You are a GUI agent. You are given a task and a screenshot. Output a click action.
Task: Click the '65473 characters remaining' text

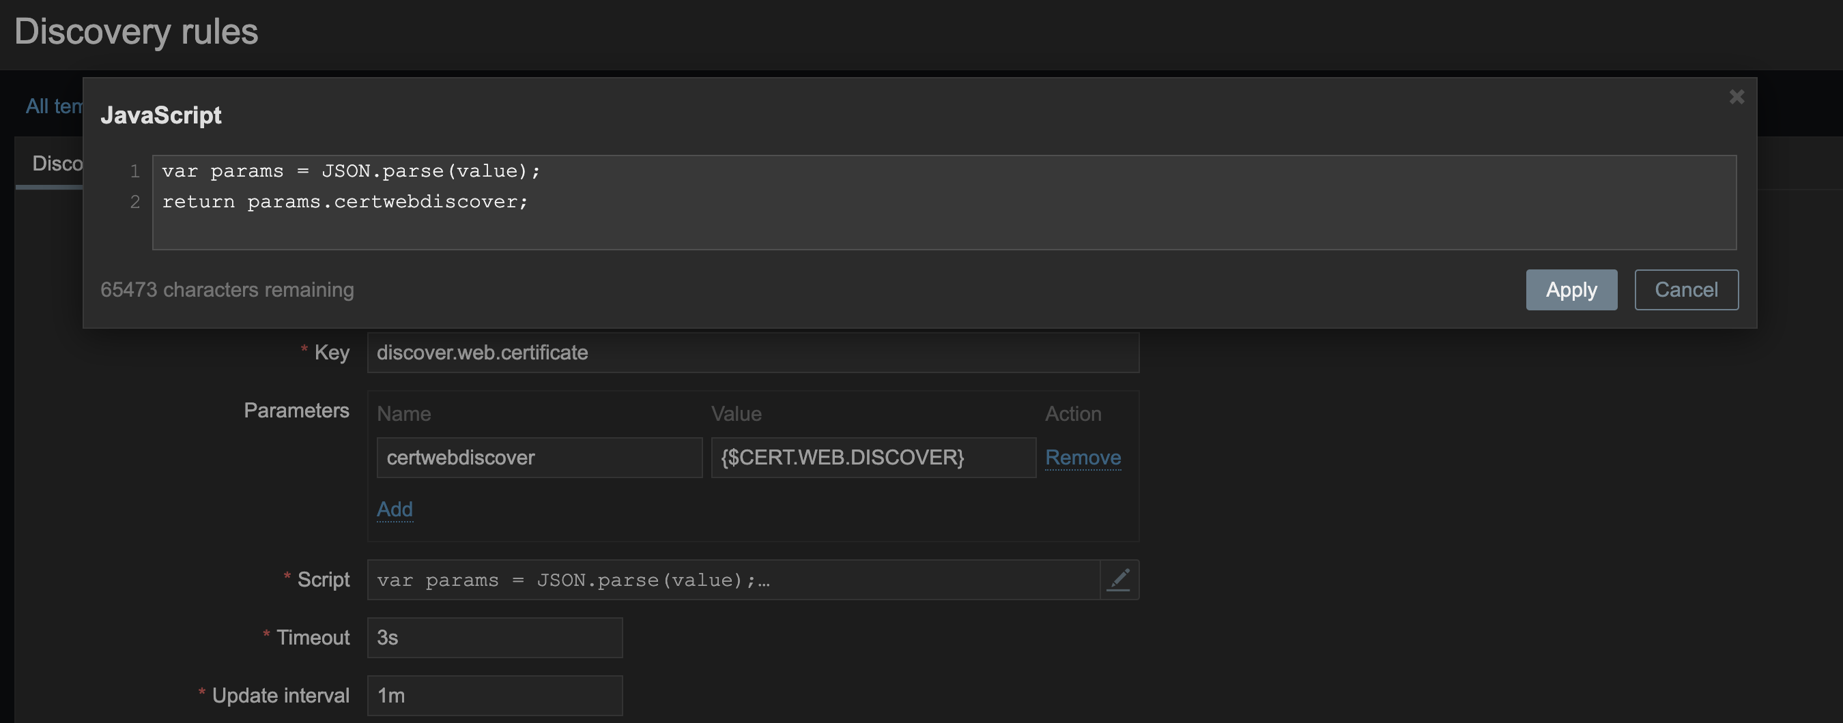(227, 290)
